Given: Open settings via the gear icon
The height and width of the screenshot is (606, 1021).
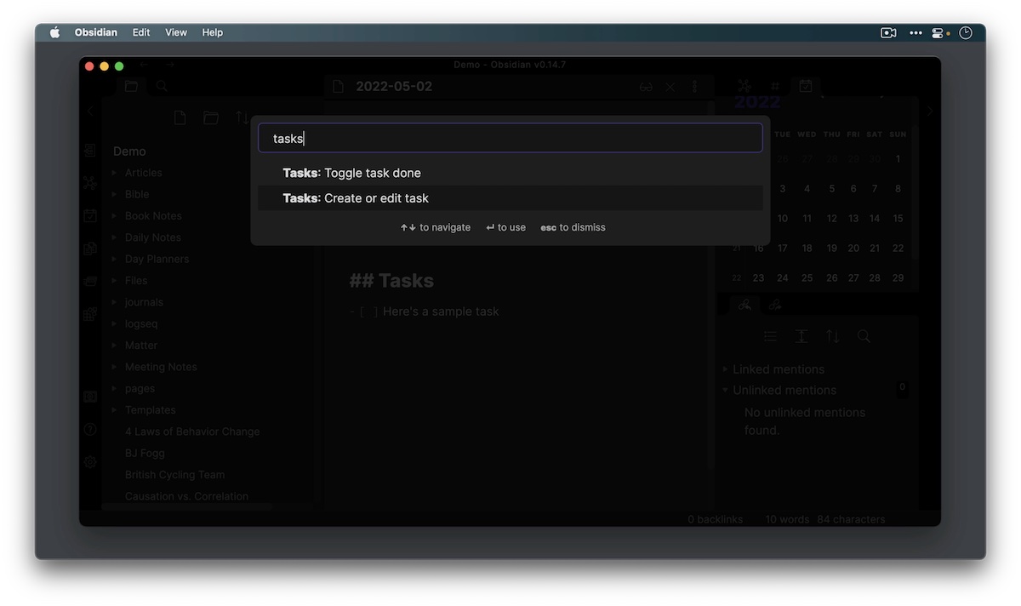Looking at the screenshot, I should tap(90, 461).
